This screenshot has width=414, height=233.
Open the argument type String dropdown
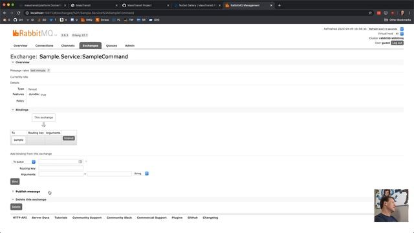[141, 173]
